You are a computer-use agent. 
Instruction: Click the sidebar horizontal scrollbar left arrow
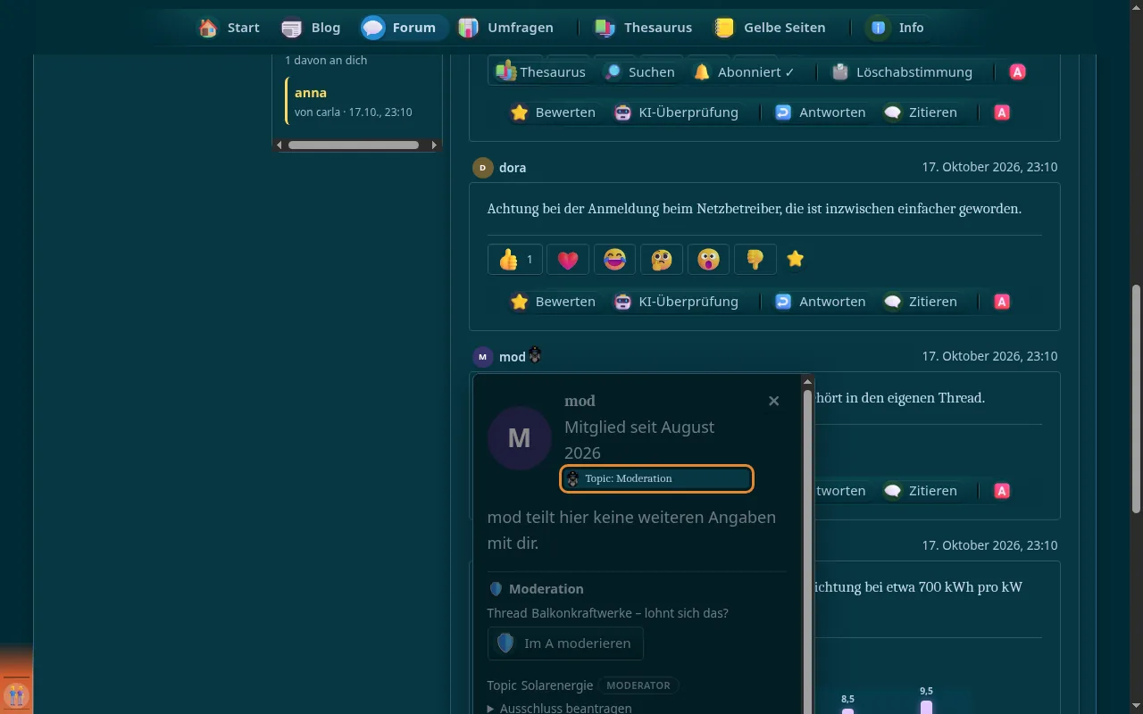click(279, 145)
